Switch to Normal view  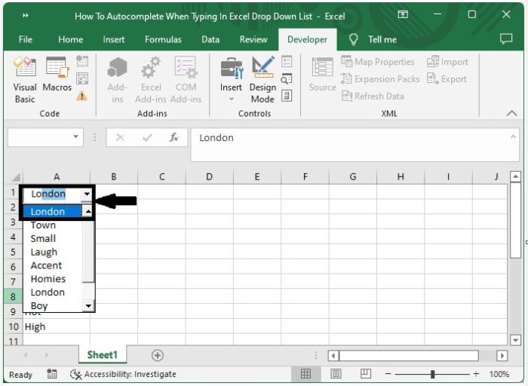click(305, 373)
